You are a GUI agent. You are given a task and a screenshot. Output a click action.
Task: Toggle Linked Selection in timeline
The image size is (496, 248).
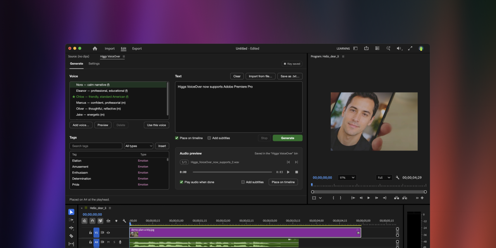point(100,221)
